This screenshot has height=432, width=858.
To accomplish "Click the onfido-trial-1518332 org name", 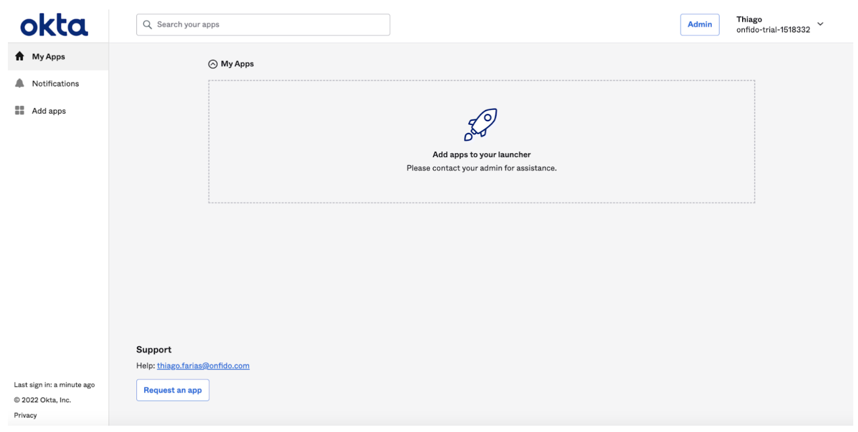I will click(773, 30).
